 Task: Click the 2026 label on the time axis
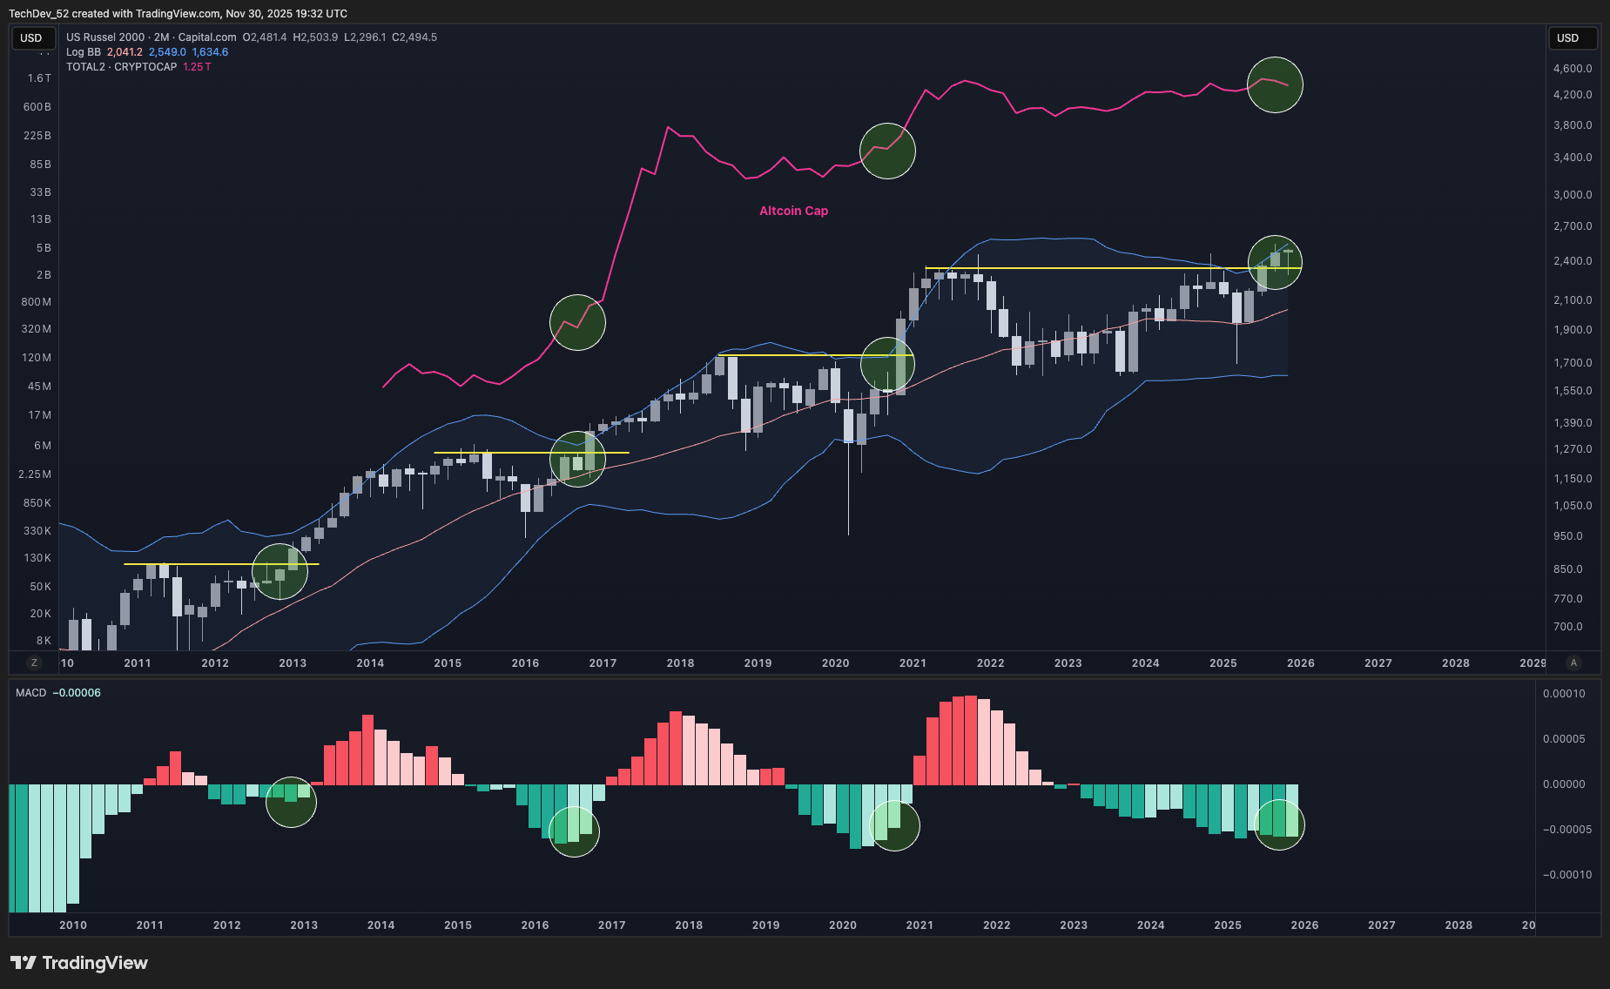coord(1300,663)
